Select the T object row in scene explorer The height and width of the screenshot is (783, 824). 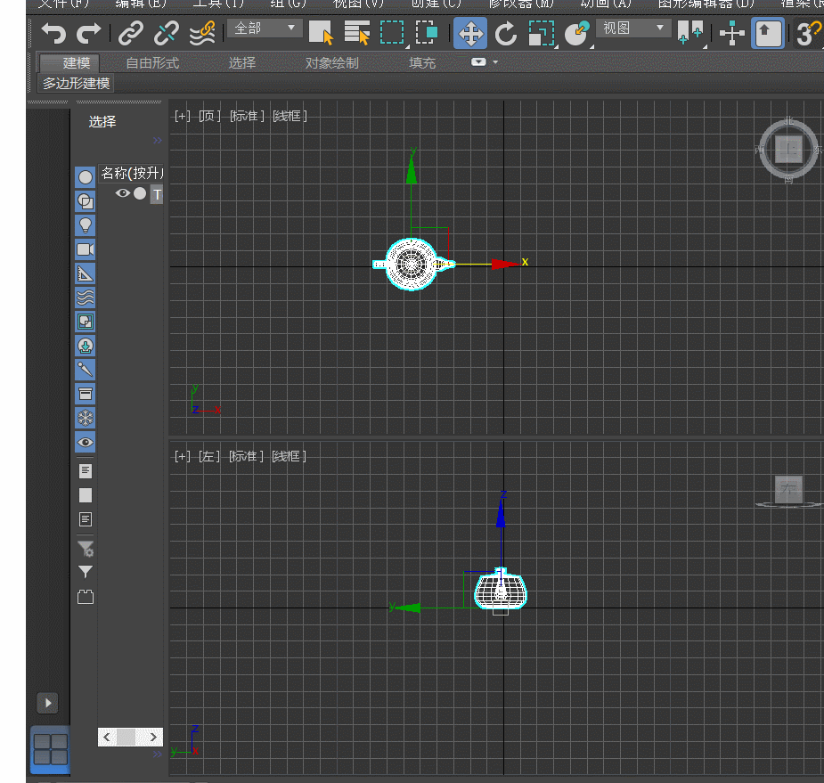click(x=157, y=194)
